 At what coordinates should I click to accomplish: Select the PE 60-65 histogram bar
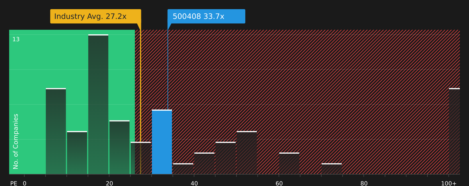click(289, 163)
